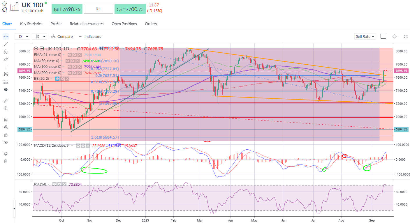
Task: Select the pitchfork drawing tool
Action: [6, 52]
